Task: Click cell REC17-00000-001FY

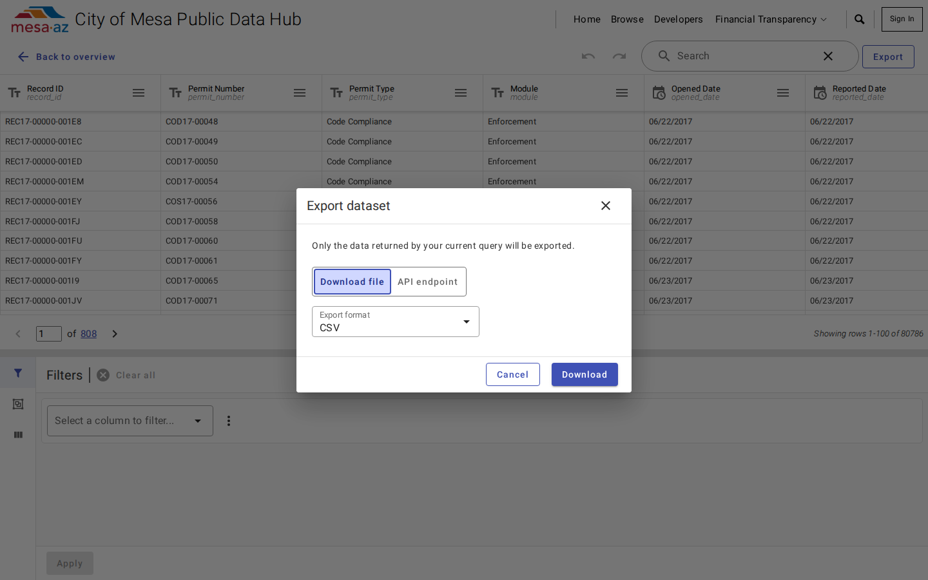Action: [x=81, y=260]
